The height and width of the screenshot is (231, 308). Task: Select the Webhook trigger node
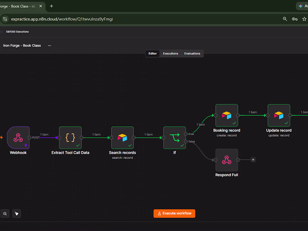pyautogui.click(x=18, y=138)
